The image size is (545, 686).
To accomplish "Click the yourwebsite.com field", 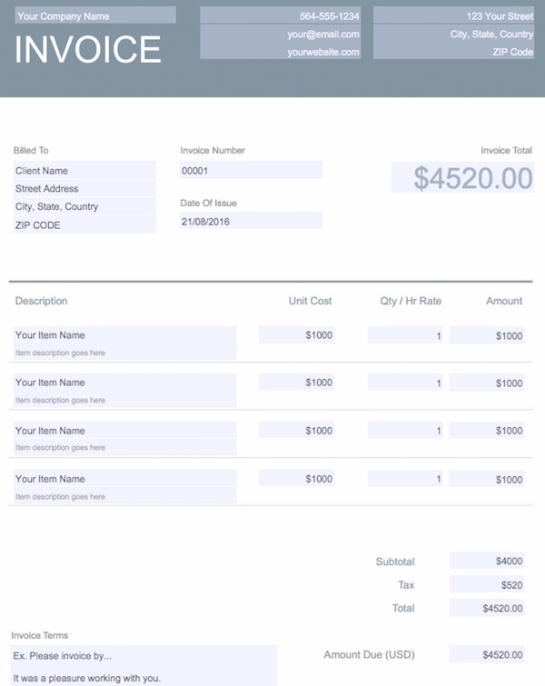I will (281, 52).
